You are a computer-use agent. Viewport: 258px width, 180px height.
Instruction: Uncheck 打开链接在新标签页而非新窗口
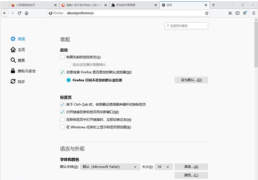click(x=62, y=112)
